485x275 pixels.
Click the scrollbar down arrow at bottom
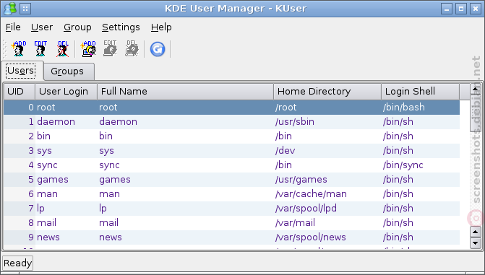476,243
